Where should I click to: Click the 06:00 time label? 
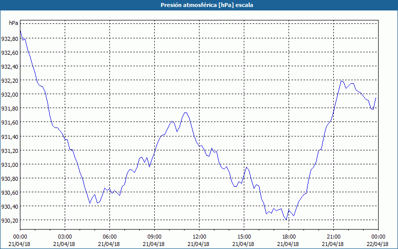tap(109, 237)
